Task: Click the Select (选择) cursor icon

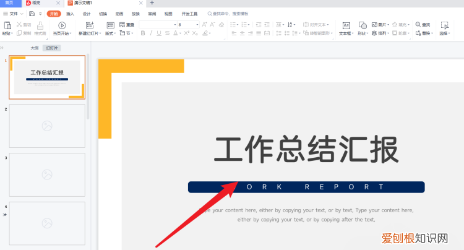Action: [444, 25]
